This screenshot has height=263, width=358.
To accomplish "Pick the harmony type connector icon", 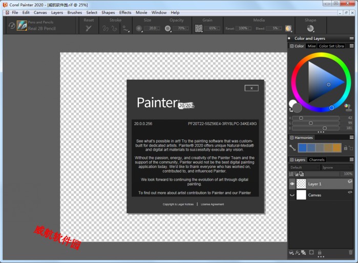I will [x=292, y=148].
